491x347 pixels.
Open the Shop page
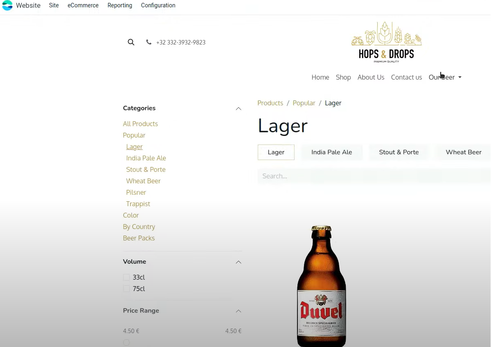pos(343,77)
